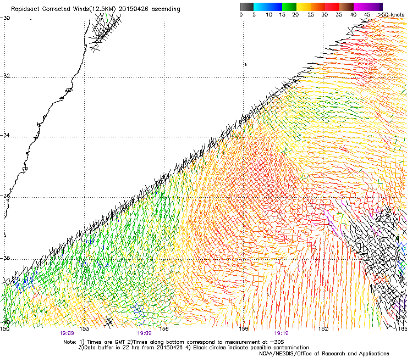Click the '19:09' time label beside 153

67,333
